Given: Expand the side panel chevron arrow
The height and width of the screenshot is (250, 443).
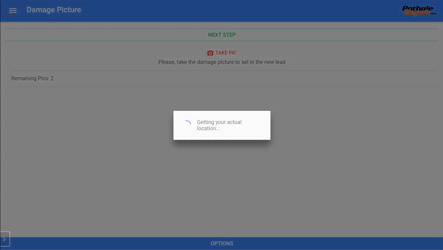Looking at the screenshot, I should click(5, 239).
